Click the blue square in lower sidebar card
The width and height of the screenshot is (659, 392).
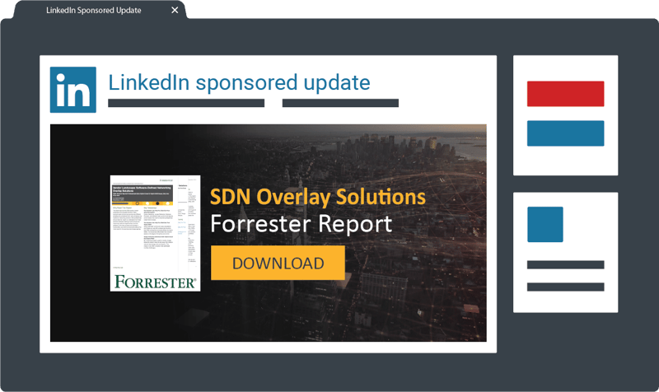545,224
